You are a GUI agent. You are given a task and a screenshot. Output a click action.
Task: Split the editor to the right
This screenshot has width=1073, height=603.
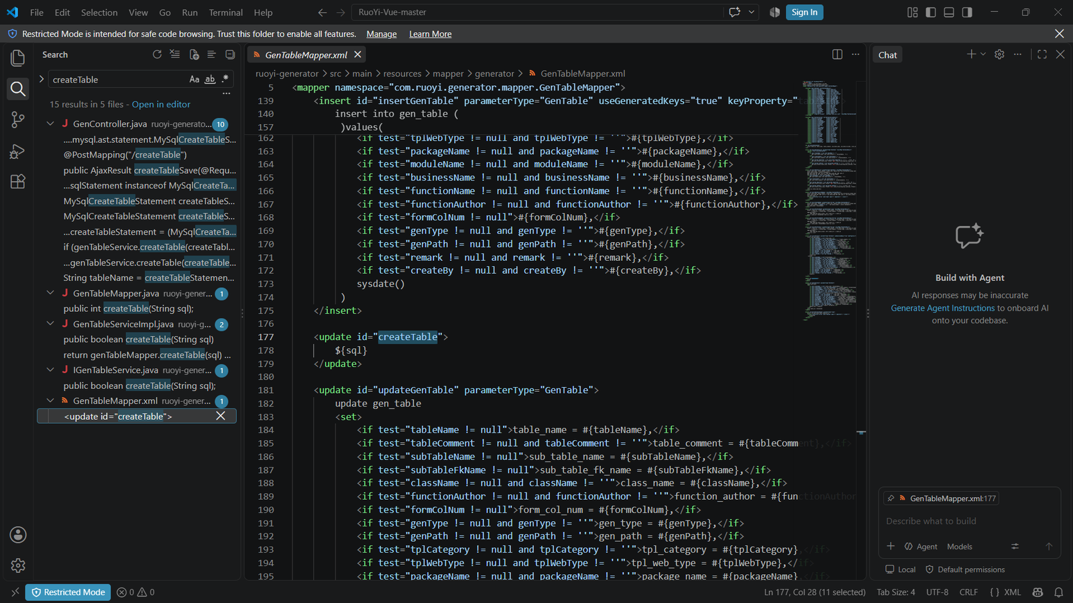tap(838, 54)
